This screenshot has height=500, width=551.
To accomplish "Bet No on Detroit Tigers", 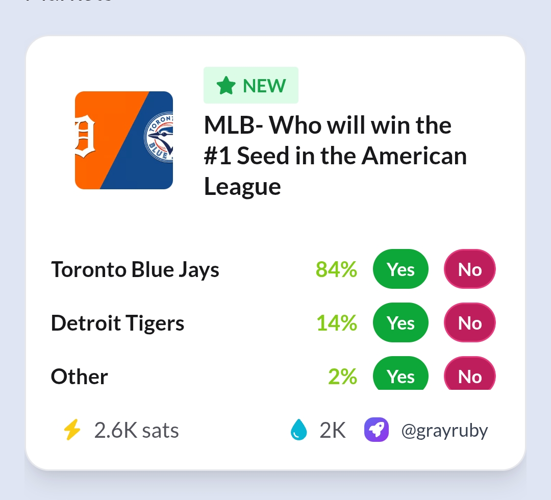I will pos(470,322).
